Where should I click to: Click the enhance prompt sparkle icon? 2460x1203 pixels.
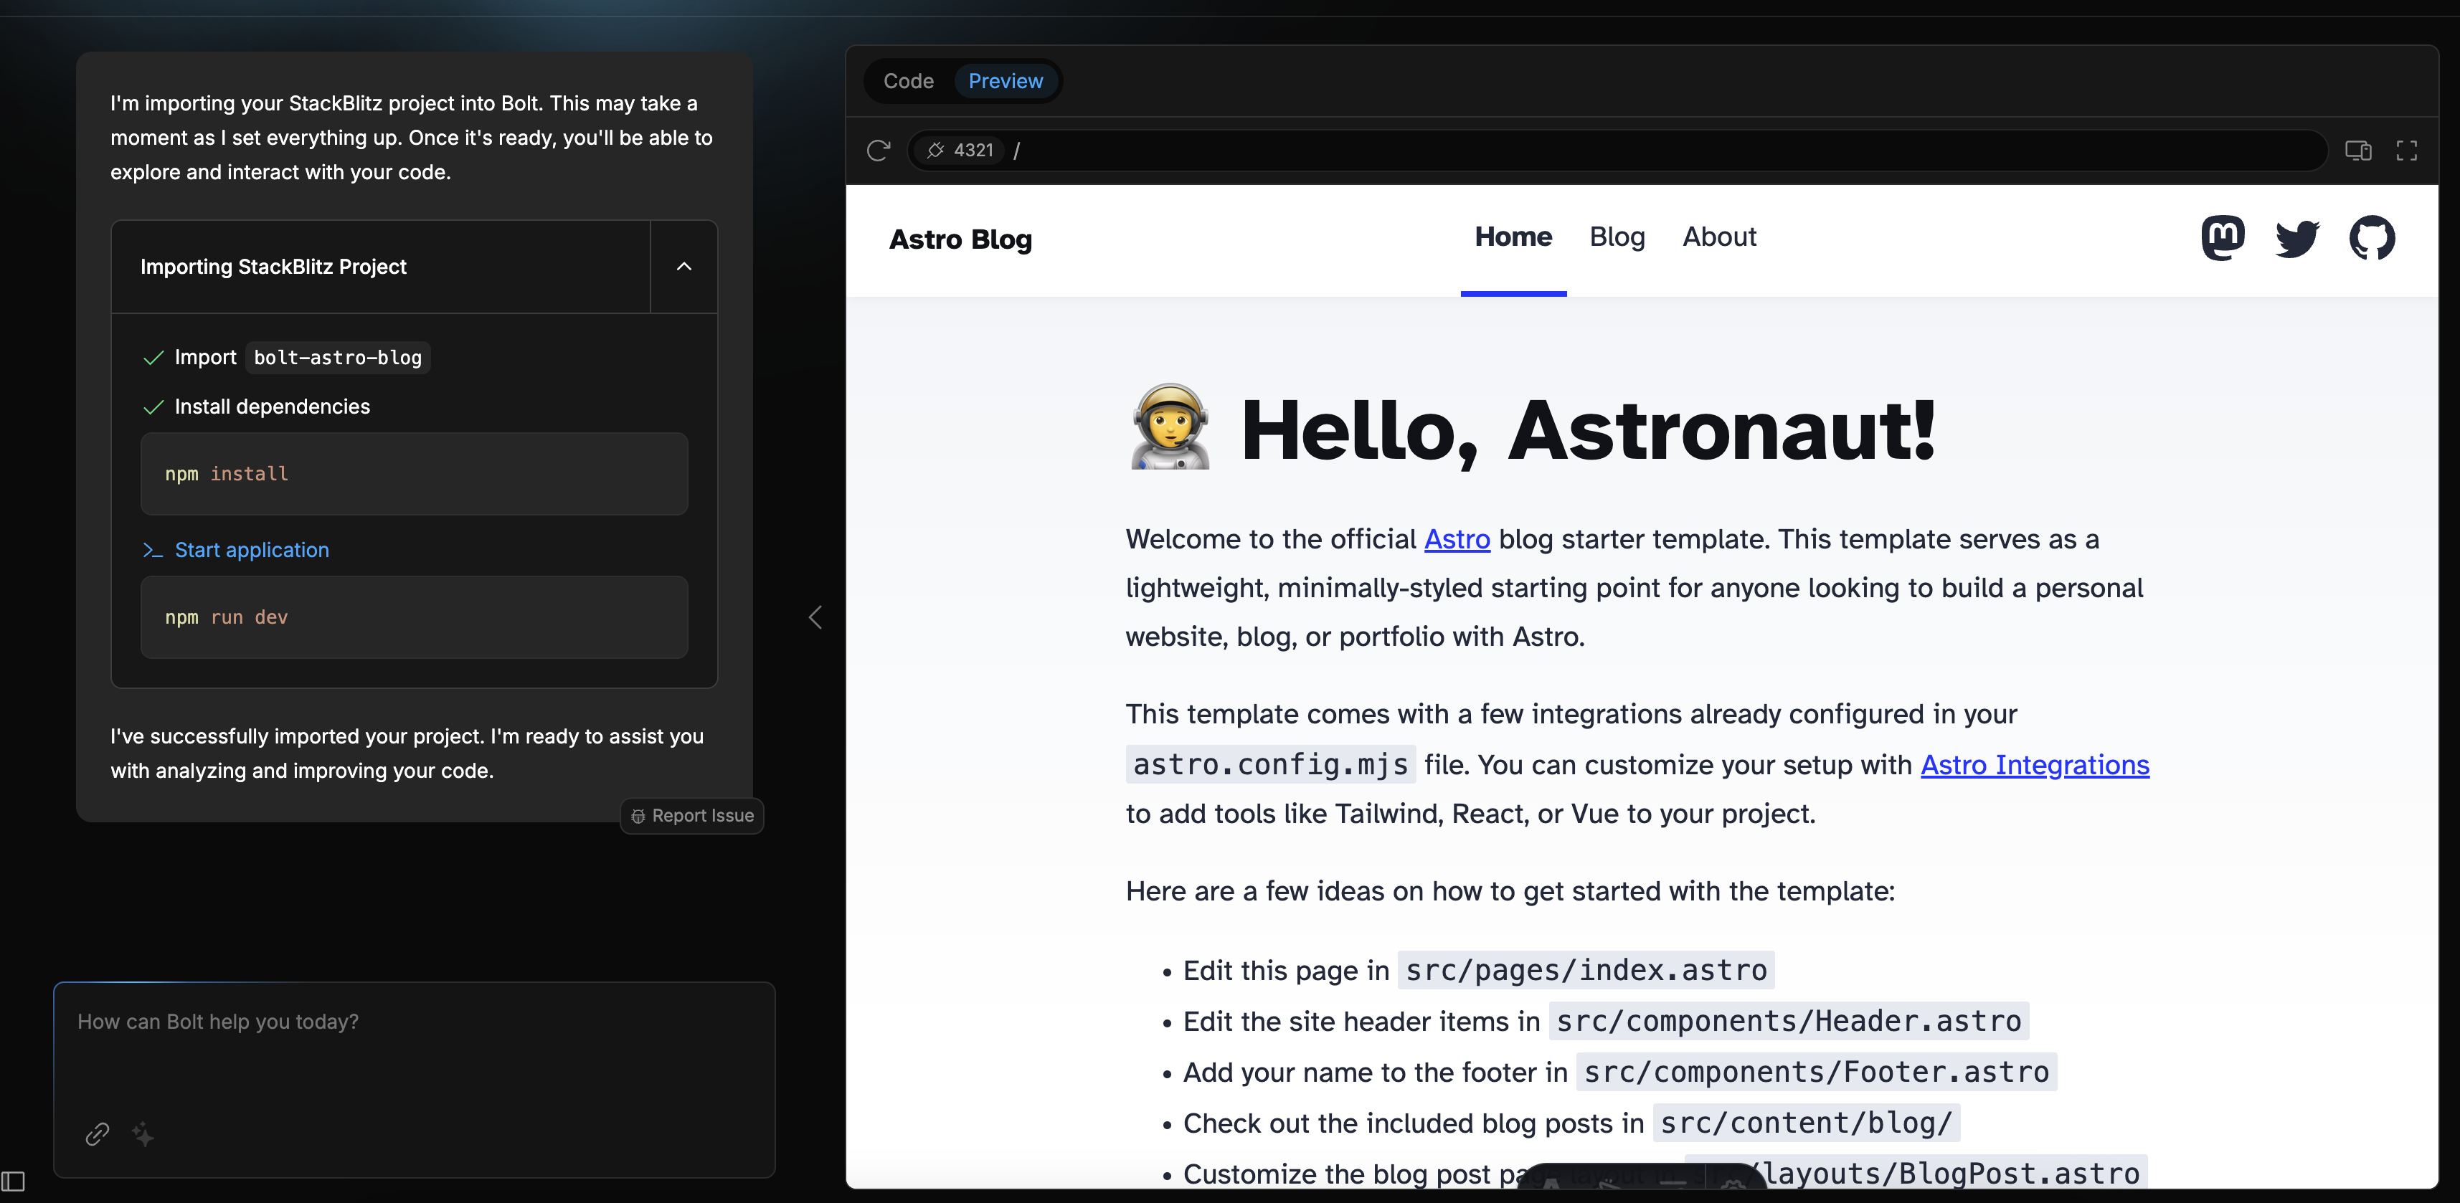143,1133
